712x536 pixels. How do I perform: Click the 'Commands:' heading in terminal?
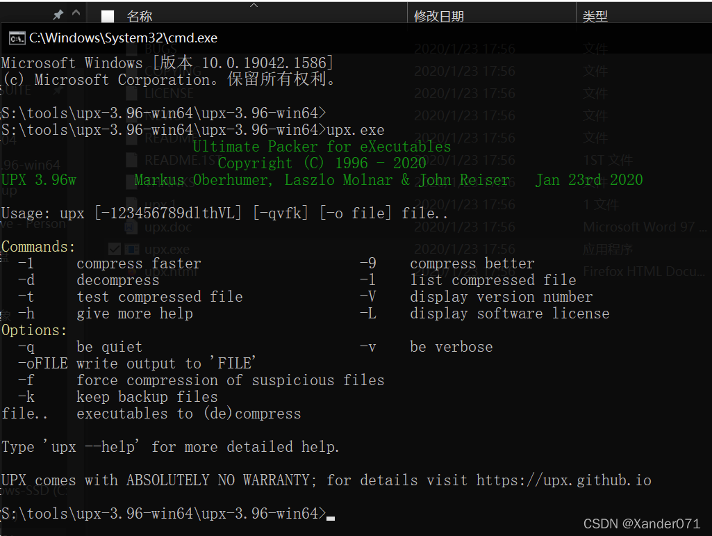38,247
